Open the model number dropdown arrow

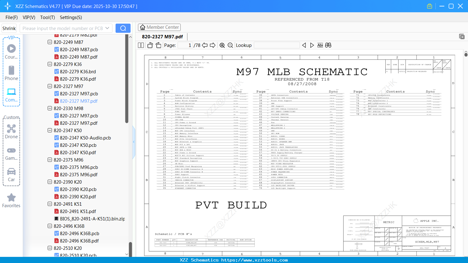107,28
